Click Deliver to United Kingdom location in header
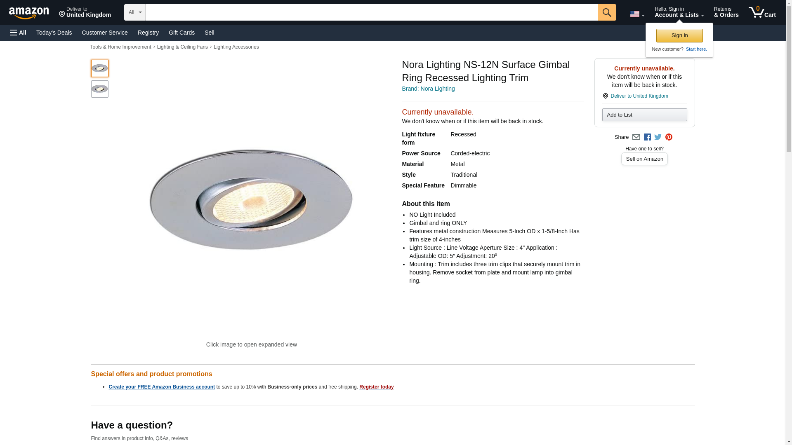Image resolution: width=792 pixels, height=445 pixels. [85, 12]
